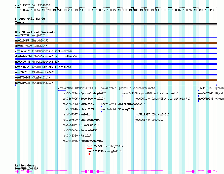224x174 pixels.
Task: Click esv1927773 (Bentley2008) label
Action: pyautogui.click(x=105, y=146)
